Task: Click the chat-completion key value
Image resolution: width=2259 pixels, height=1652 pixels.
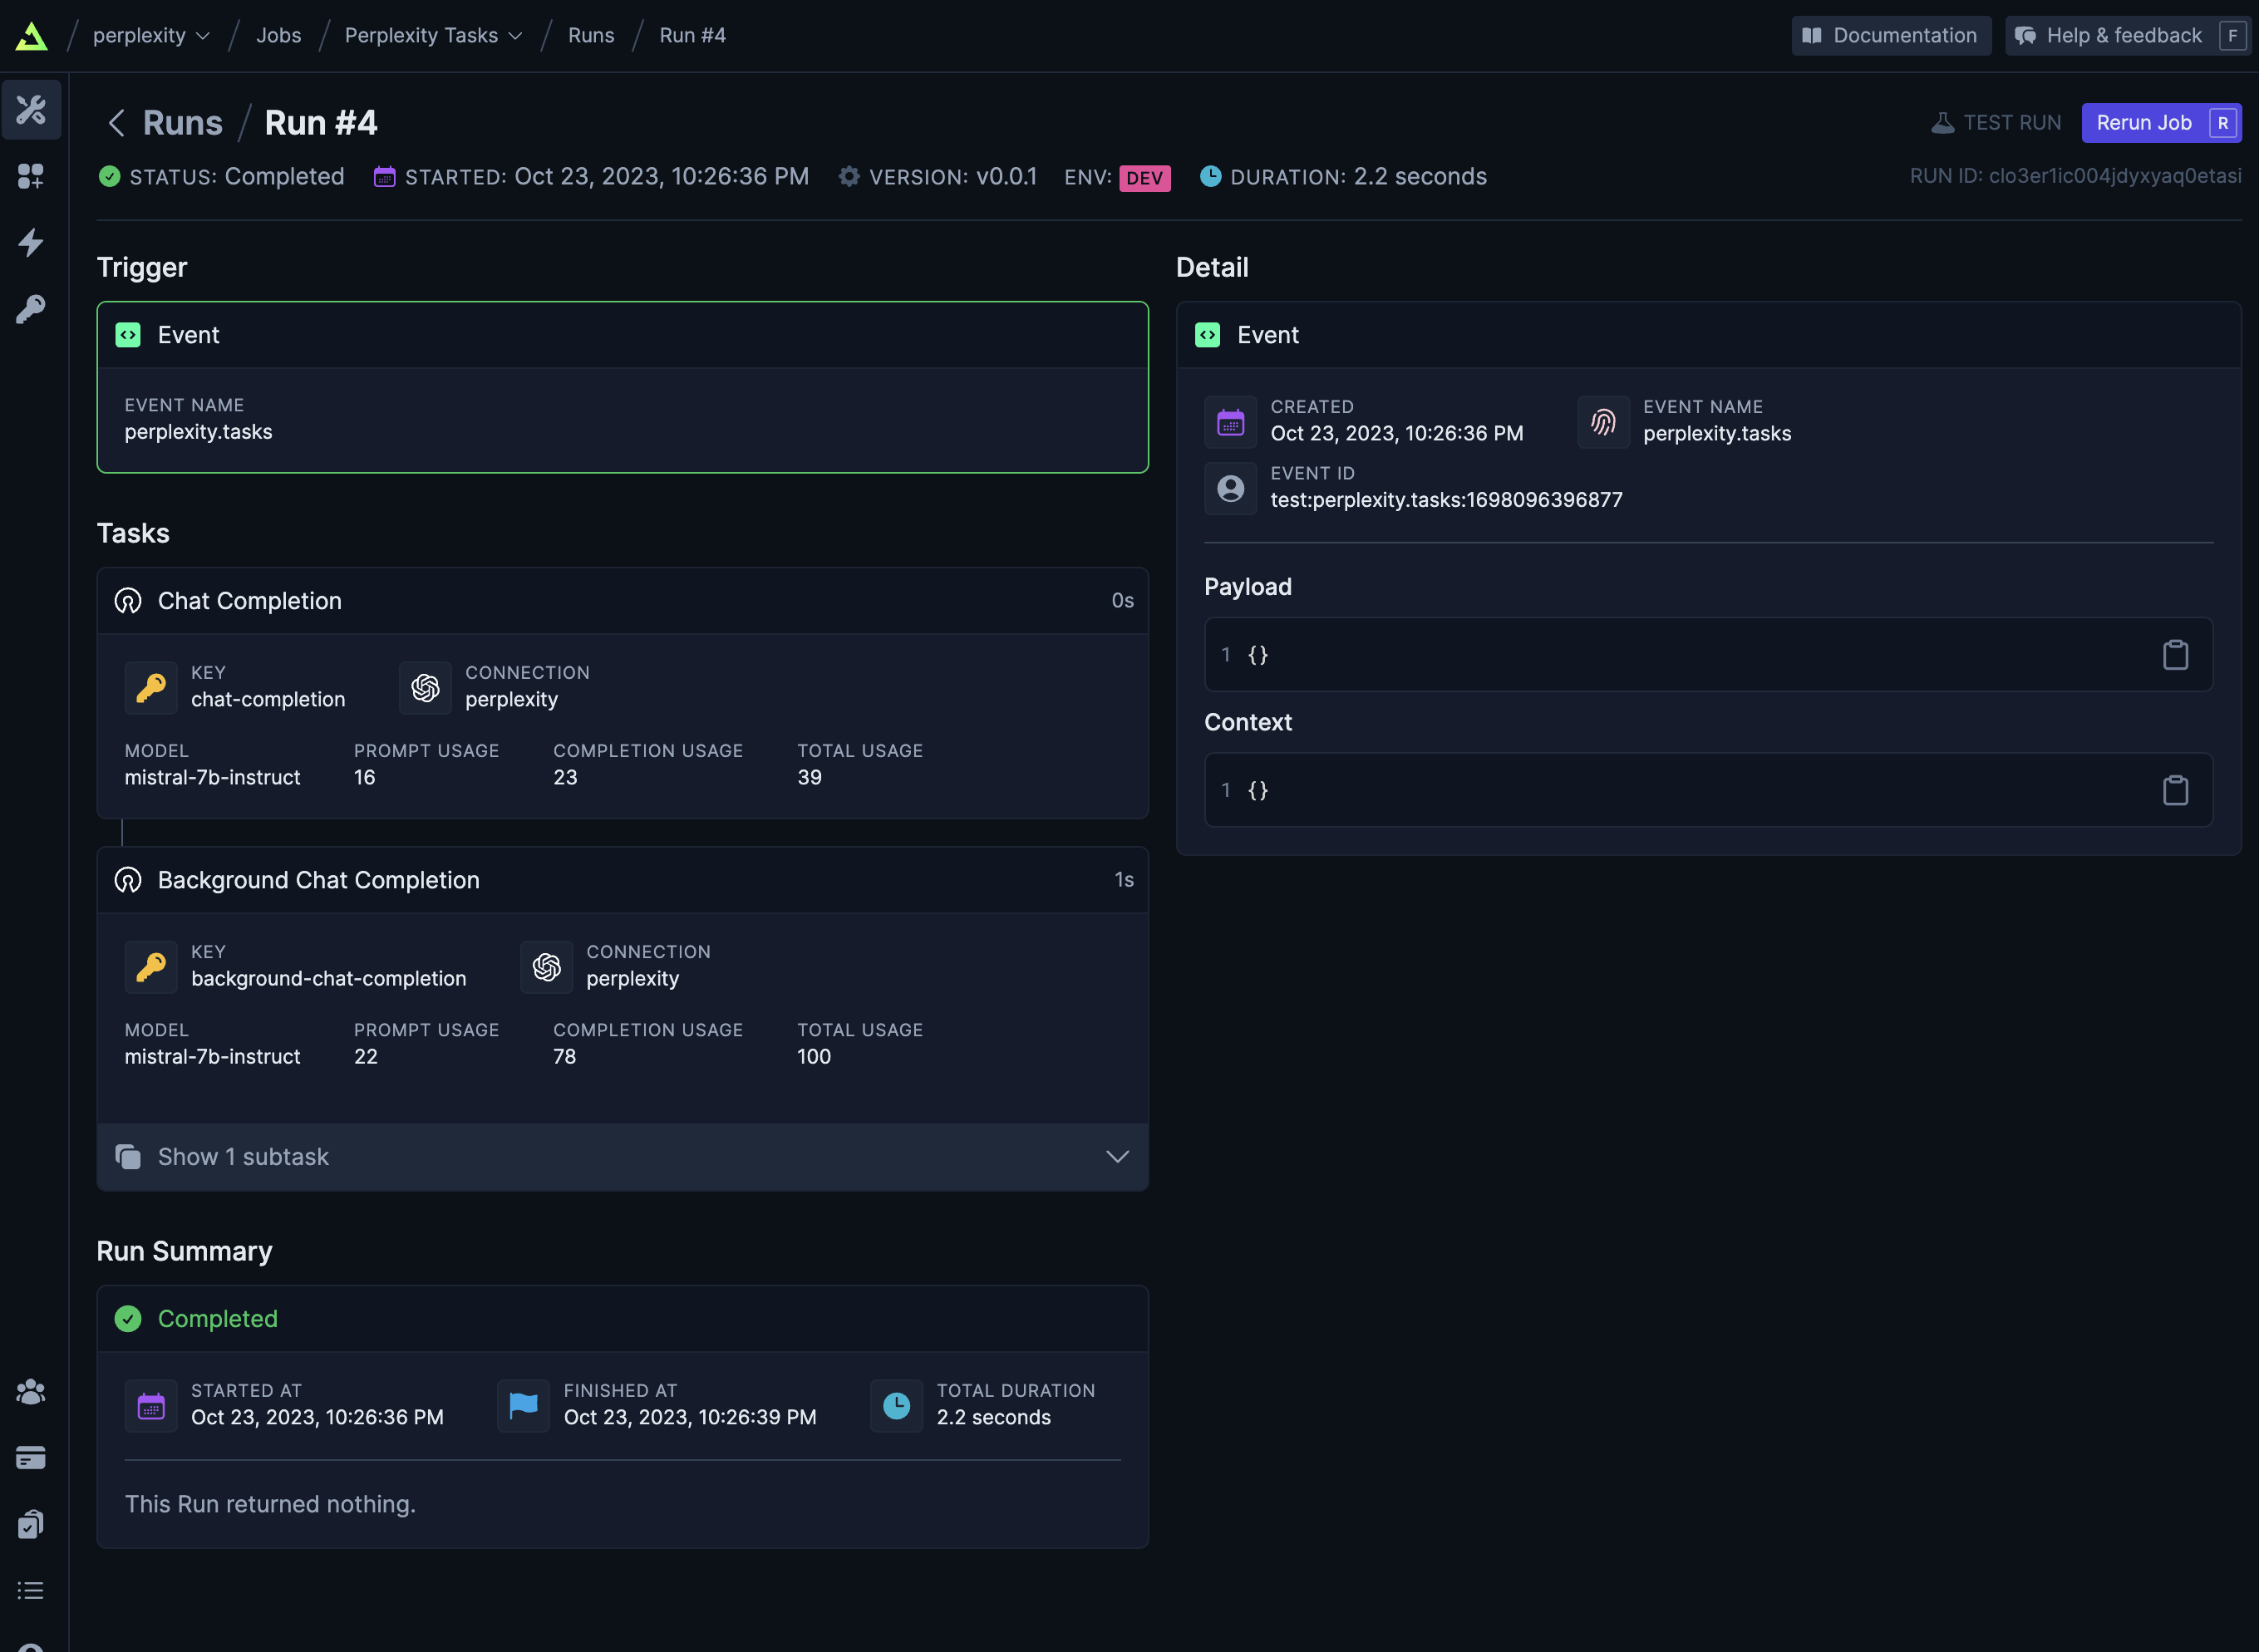Action: pos(268,700)
